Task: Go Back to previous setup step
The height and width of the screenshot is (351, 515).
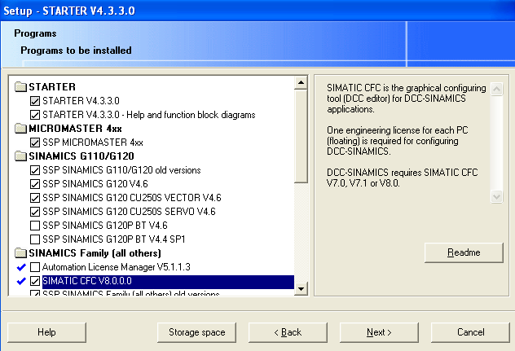Action: coord(288,332)
